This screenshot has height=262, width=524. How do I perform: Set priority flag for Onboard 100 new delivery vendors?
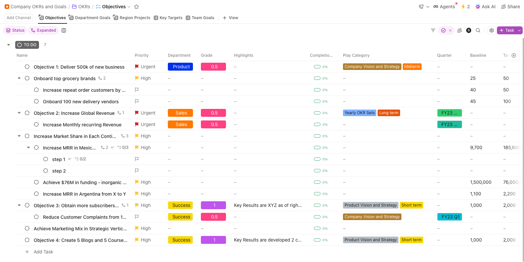[x=137, y=101]
